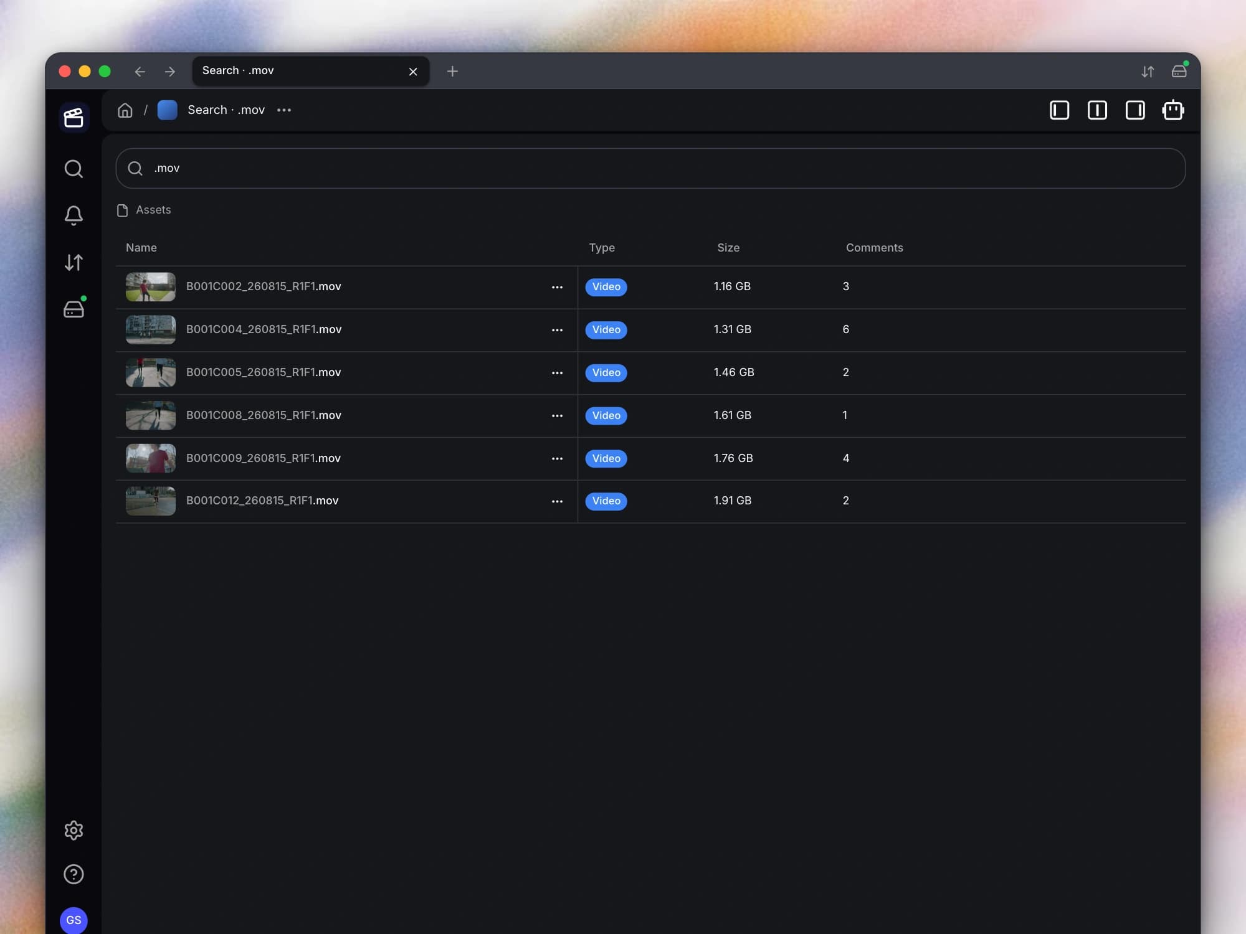Screen dimensions: 1246x934
Task: Click the .mov search input field
Action: [650, 168]
